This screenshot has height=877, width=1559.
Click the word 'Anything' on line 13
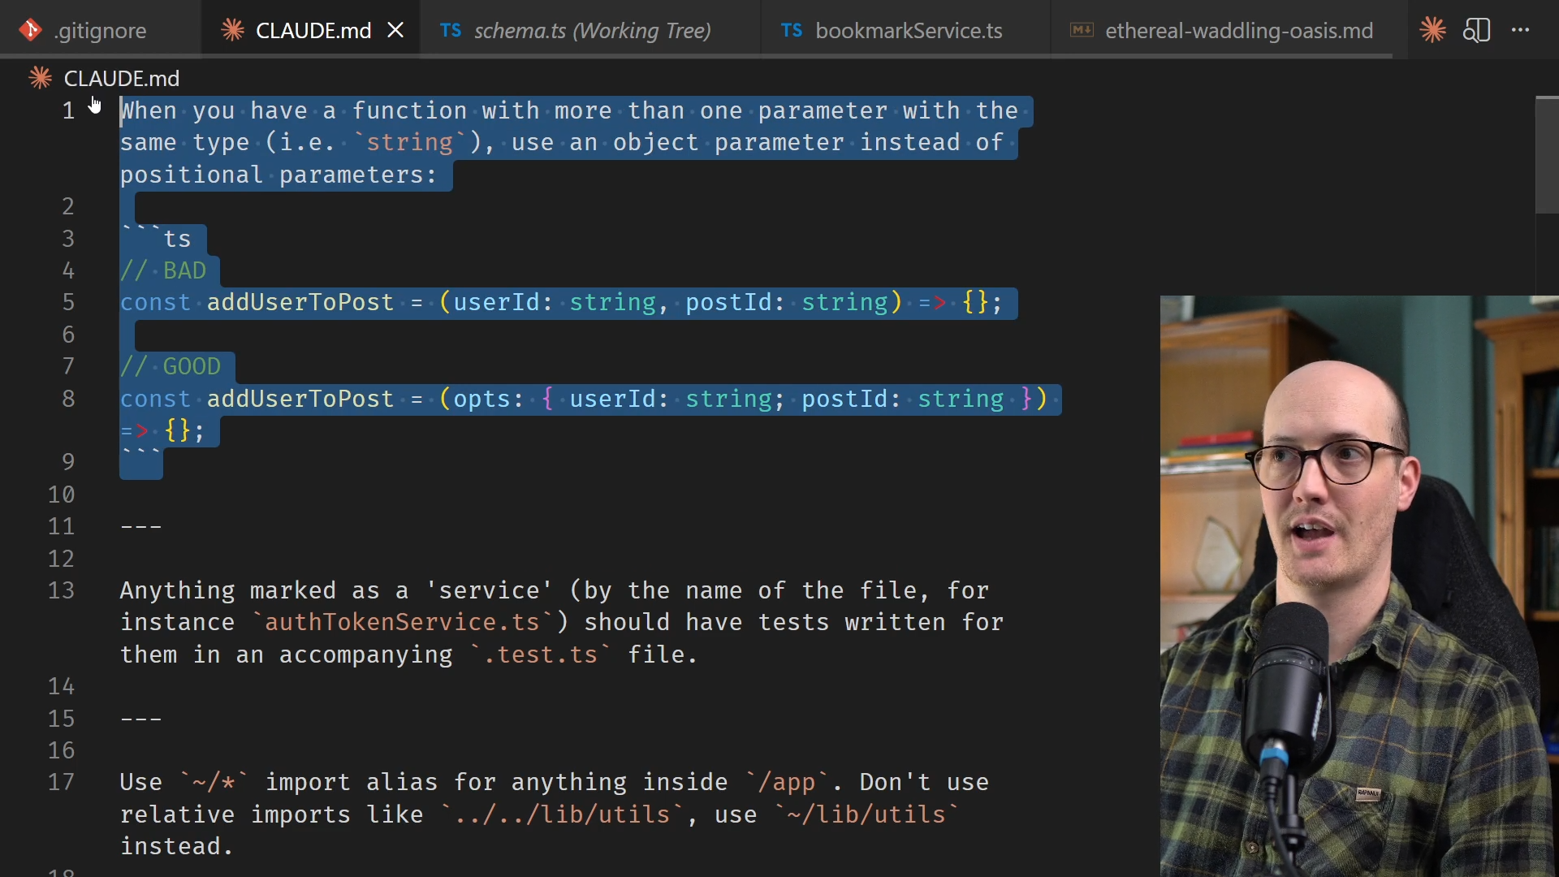coord(178,590)
